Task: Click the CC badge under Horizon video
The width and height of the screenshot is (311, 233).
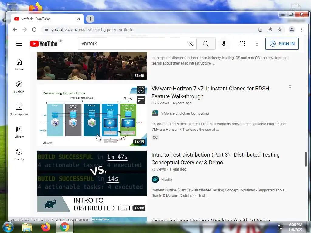Action: 155,137
